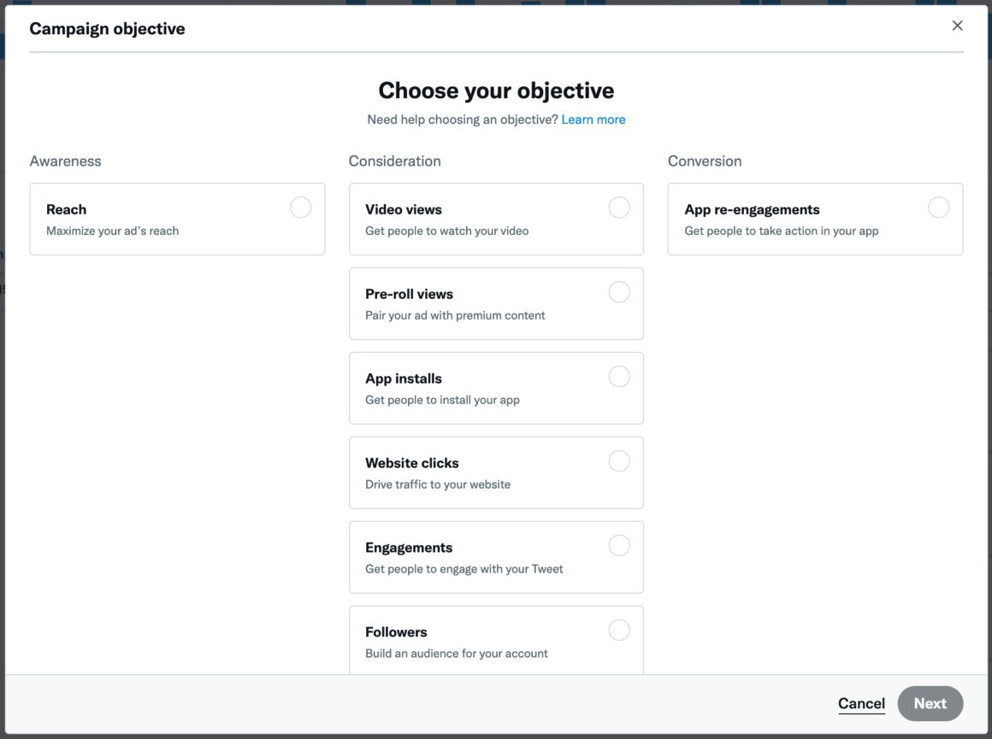
Task: Select the Reach radio button
Action: tap(300, 207)
